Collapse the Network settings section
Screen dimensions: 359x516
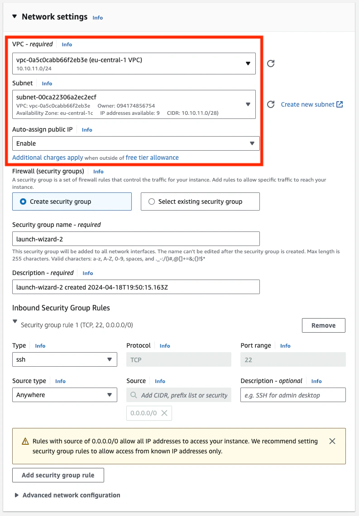click(14, 16)
